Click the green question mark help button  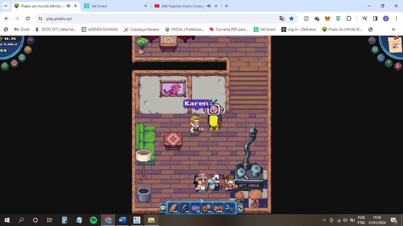point(389,63)
